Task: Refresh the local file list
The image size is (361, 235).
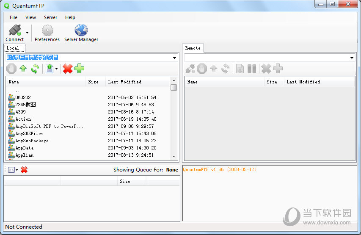Action: (35, 69)
